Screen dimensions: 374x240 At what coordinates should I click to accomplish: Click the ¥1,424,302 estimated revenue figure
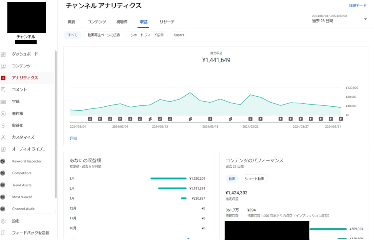click(x=236, y=193)
